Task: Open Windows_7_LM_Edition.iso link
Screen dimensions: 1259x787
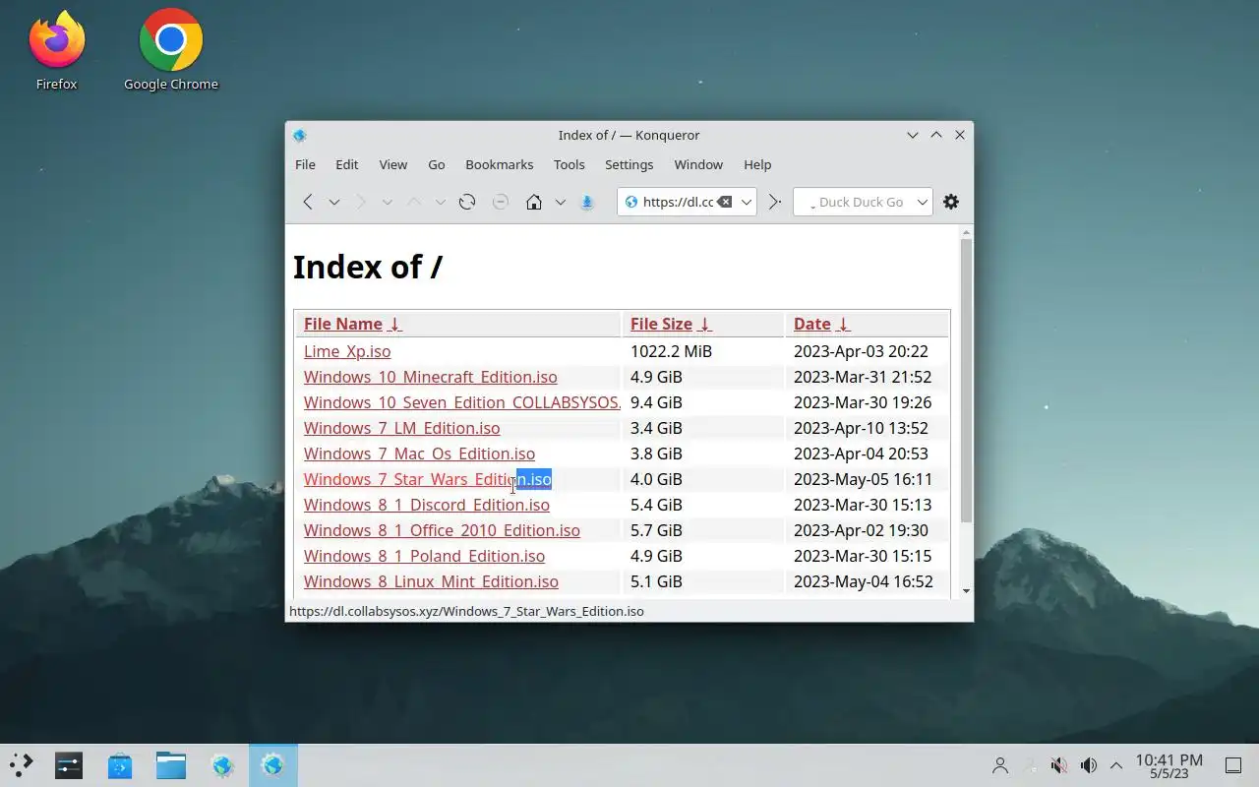Action: coord(401,428)
